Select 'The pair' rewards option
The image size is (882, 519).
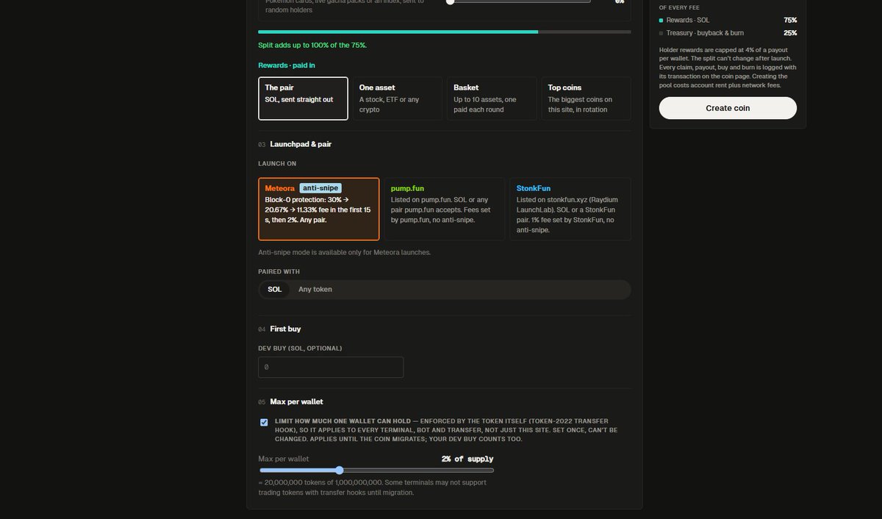click(303, 99)
